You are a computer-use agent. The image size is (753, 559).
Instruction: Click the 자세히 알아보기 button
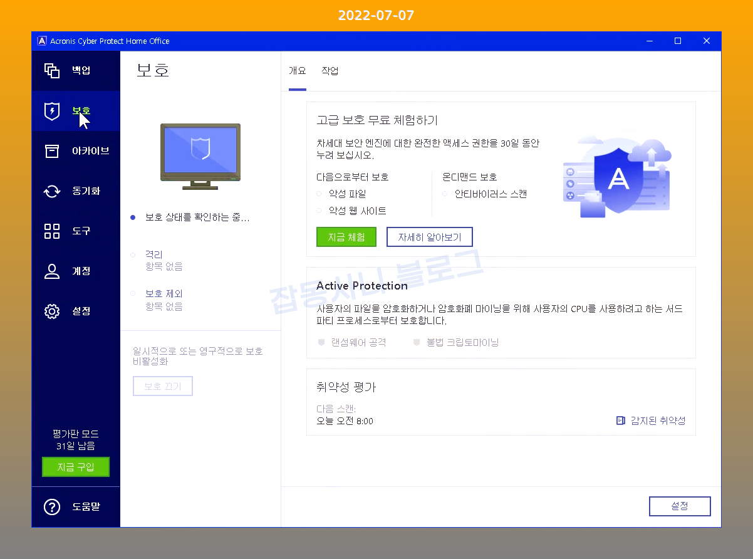pyautogui.click(x=429, y=237)
